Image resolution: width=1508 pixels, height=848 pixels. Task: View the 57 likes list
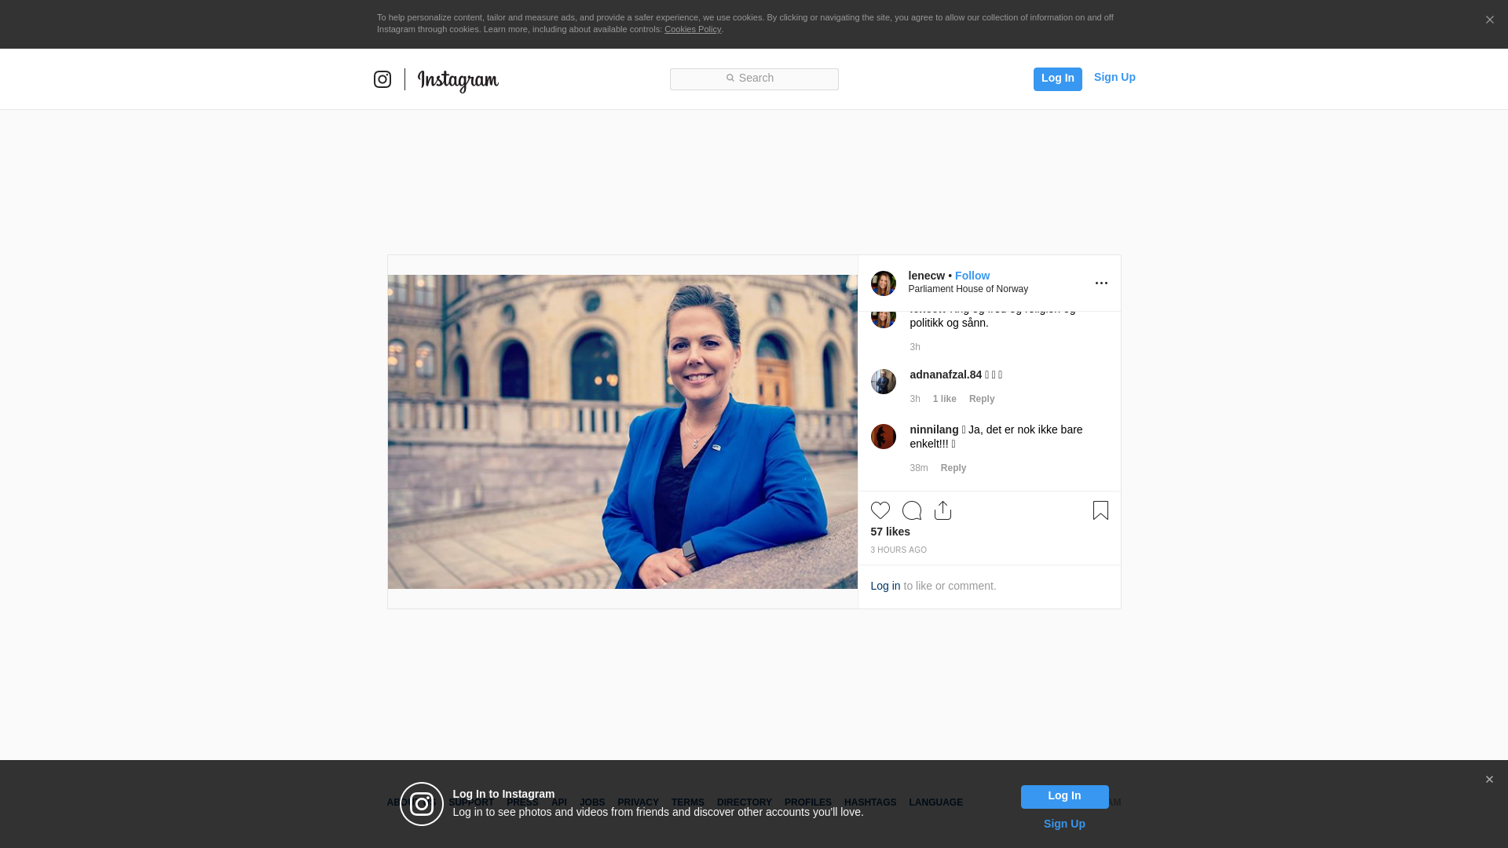890,532
